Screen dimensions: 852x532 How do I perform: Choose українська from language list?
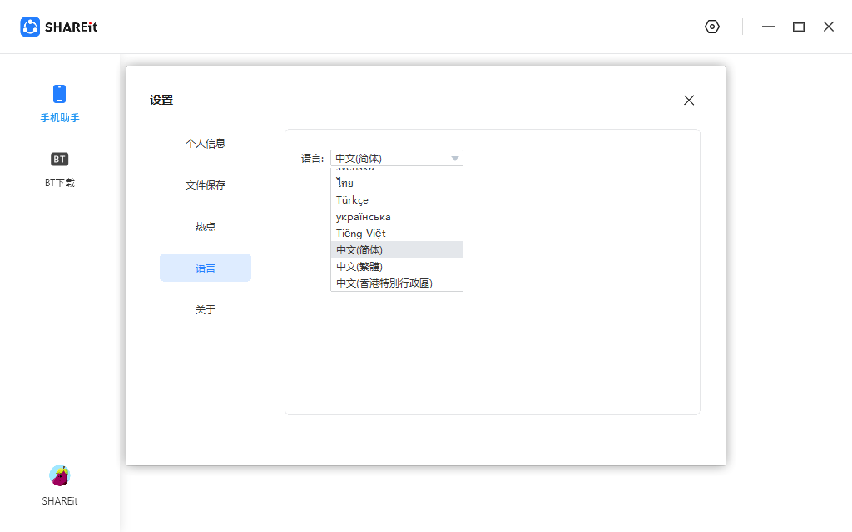397,217
